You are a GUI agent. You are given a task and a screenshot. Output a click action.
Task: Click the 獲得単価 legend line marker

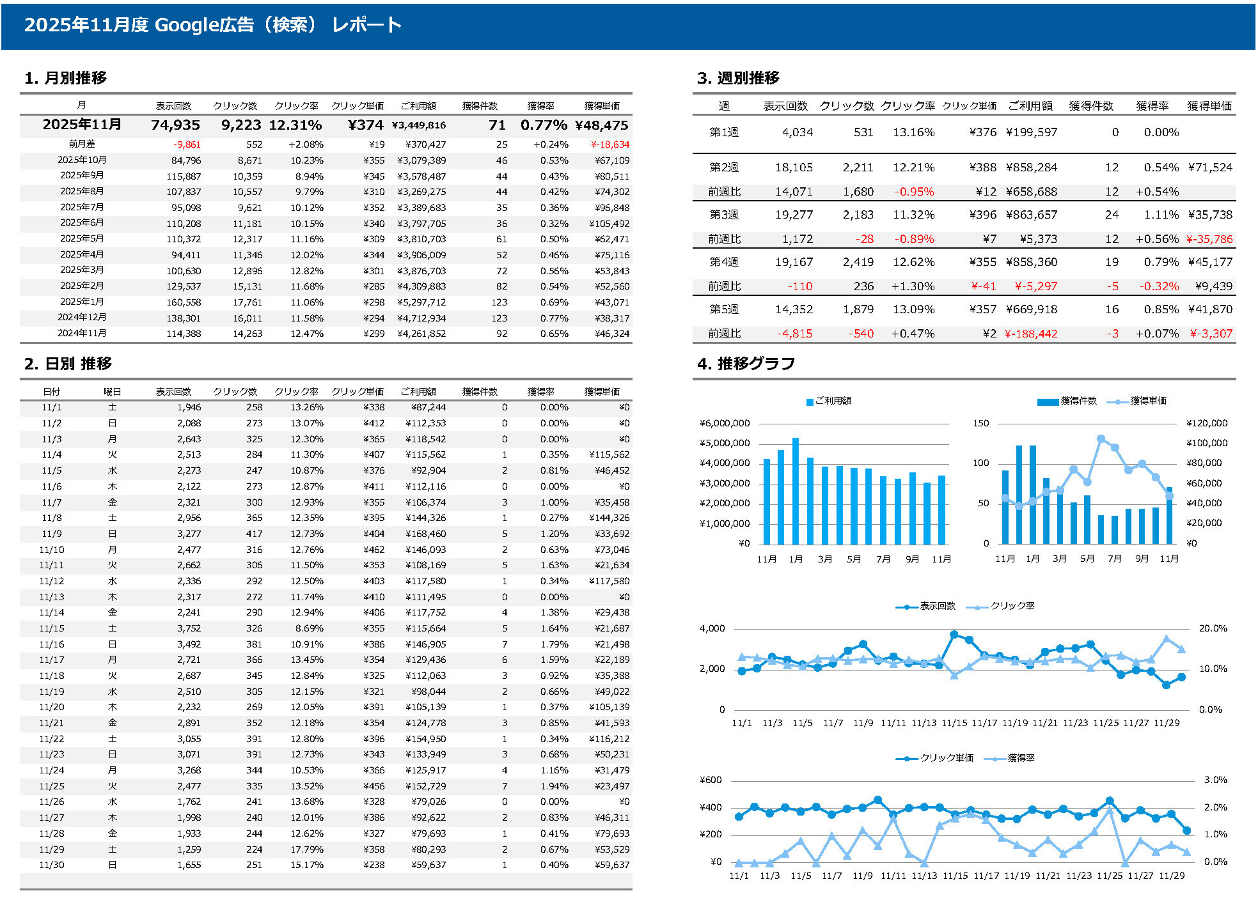pos(1117,401)
